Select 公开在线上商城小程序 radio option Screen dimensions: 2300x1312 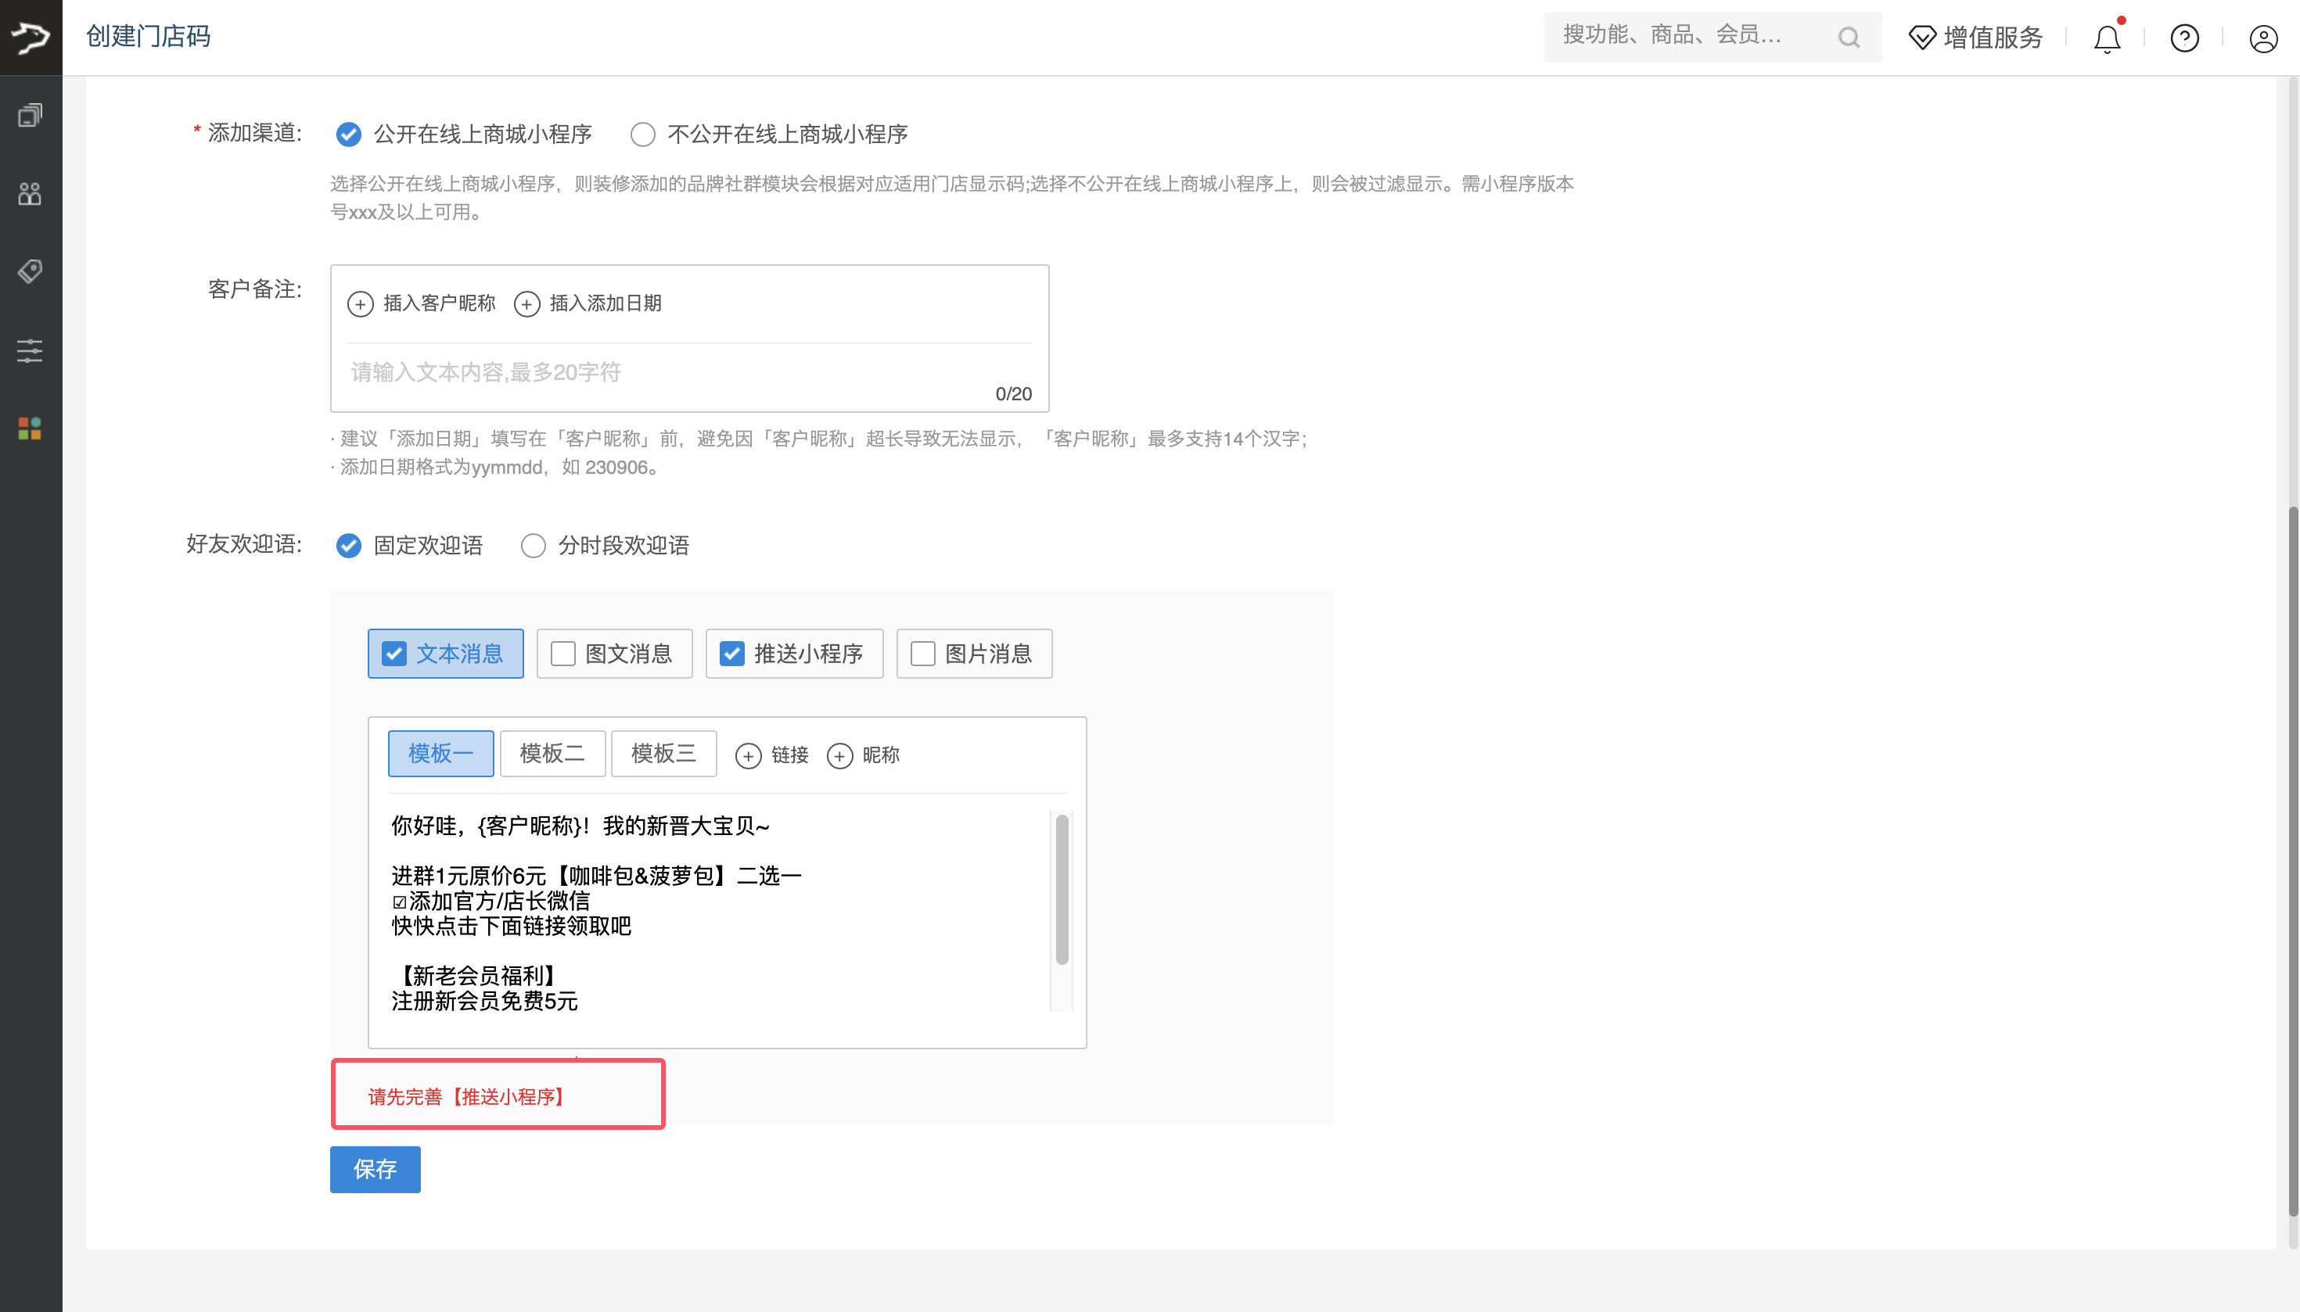[348, 134]
